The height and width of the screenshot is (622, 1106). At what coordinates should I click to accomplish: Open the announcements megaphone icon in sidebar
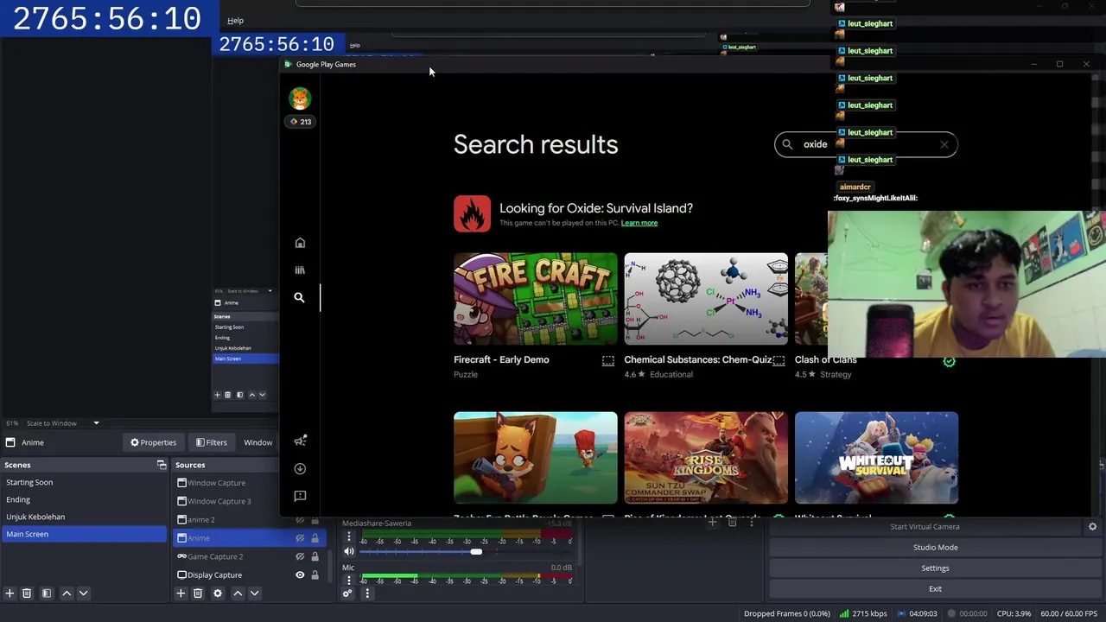(300, 441)
